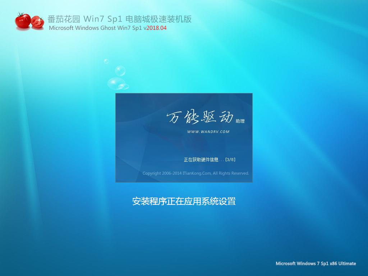Click the Windows 7 Sp1 x86 Ultimate watermark
Screen dimensions: 368x276
click(x=316, y=263)
